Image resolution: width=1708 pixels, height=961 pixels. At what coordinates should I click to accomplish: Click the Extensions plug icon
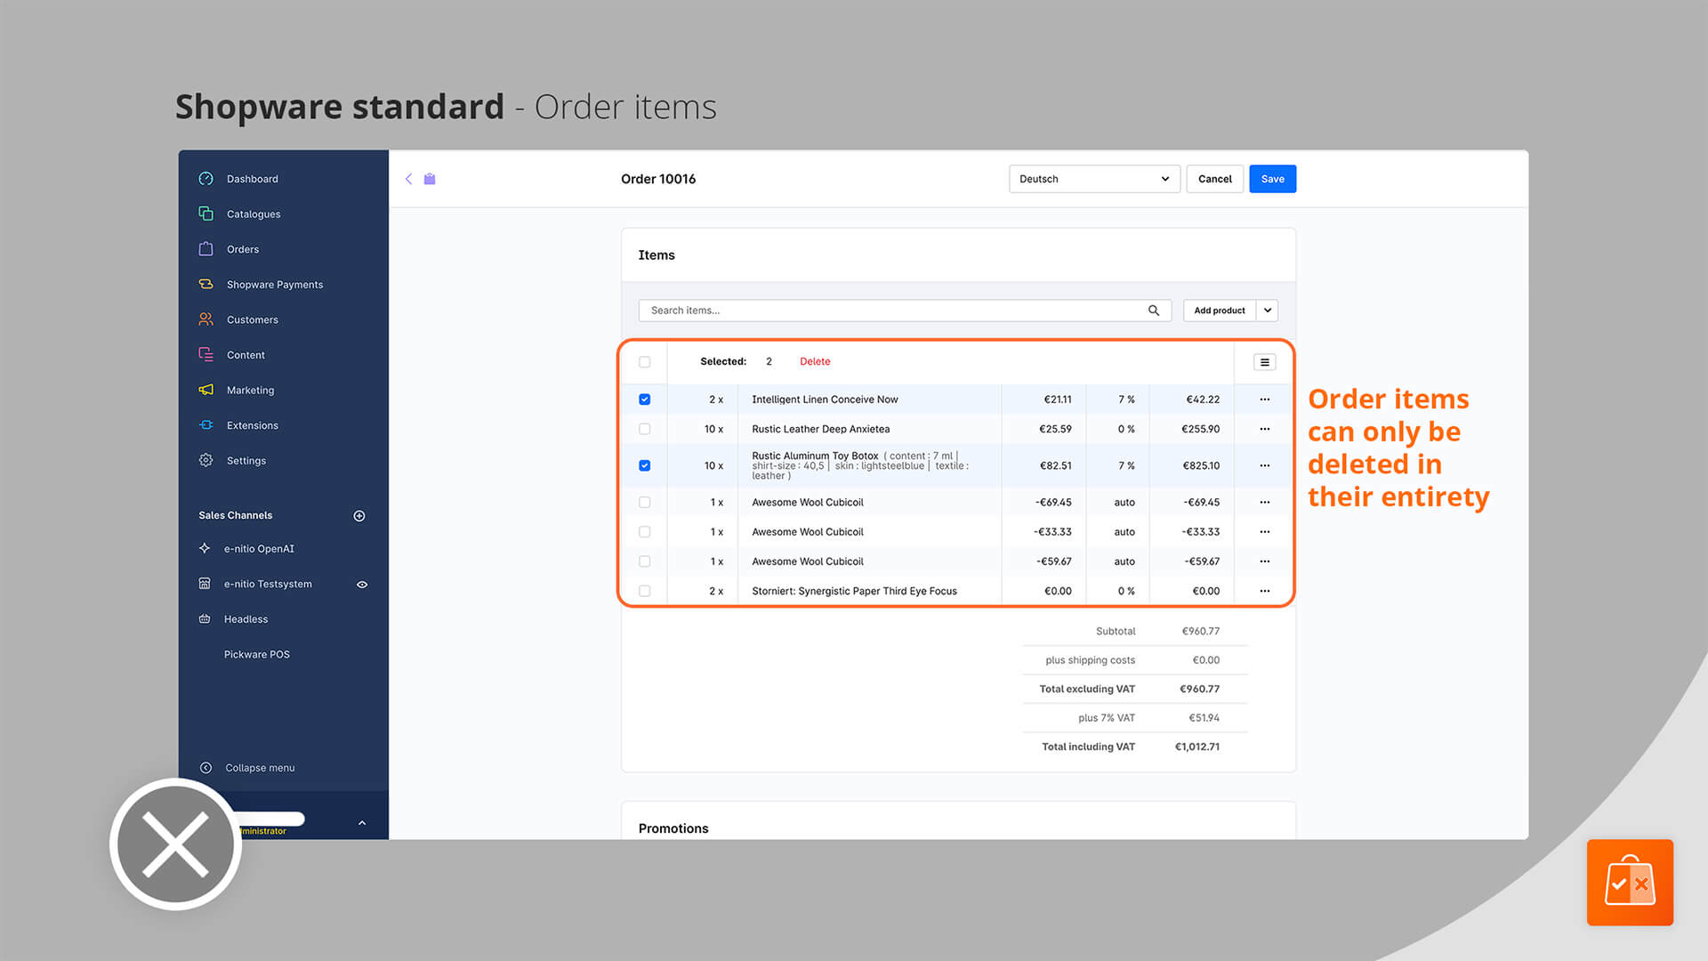(206, 425)
